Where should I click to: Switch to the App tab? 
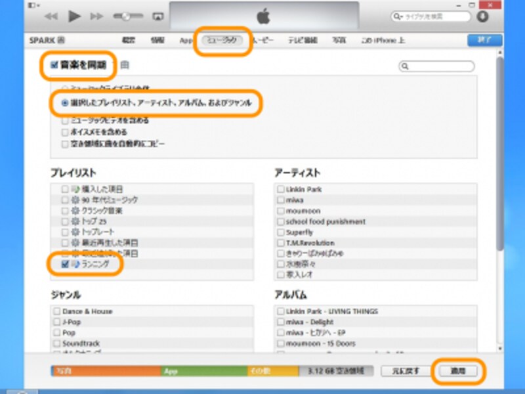(186, 41)
